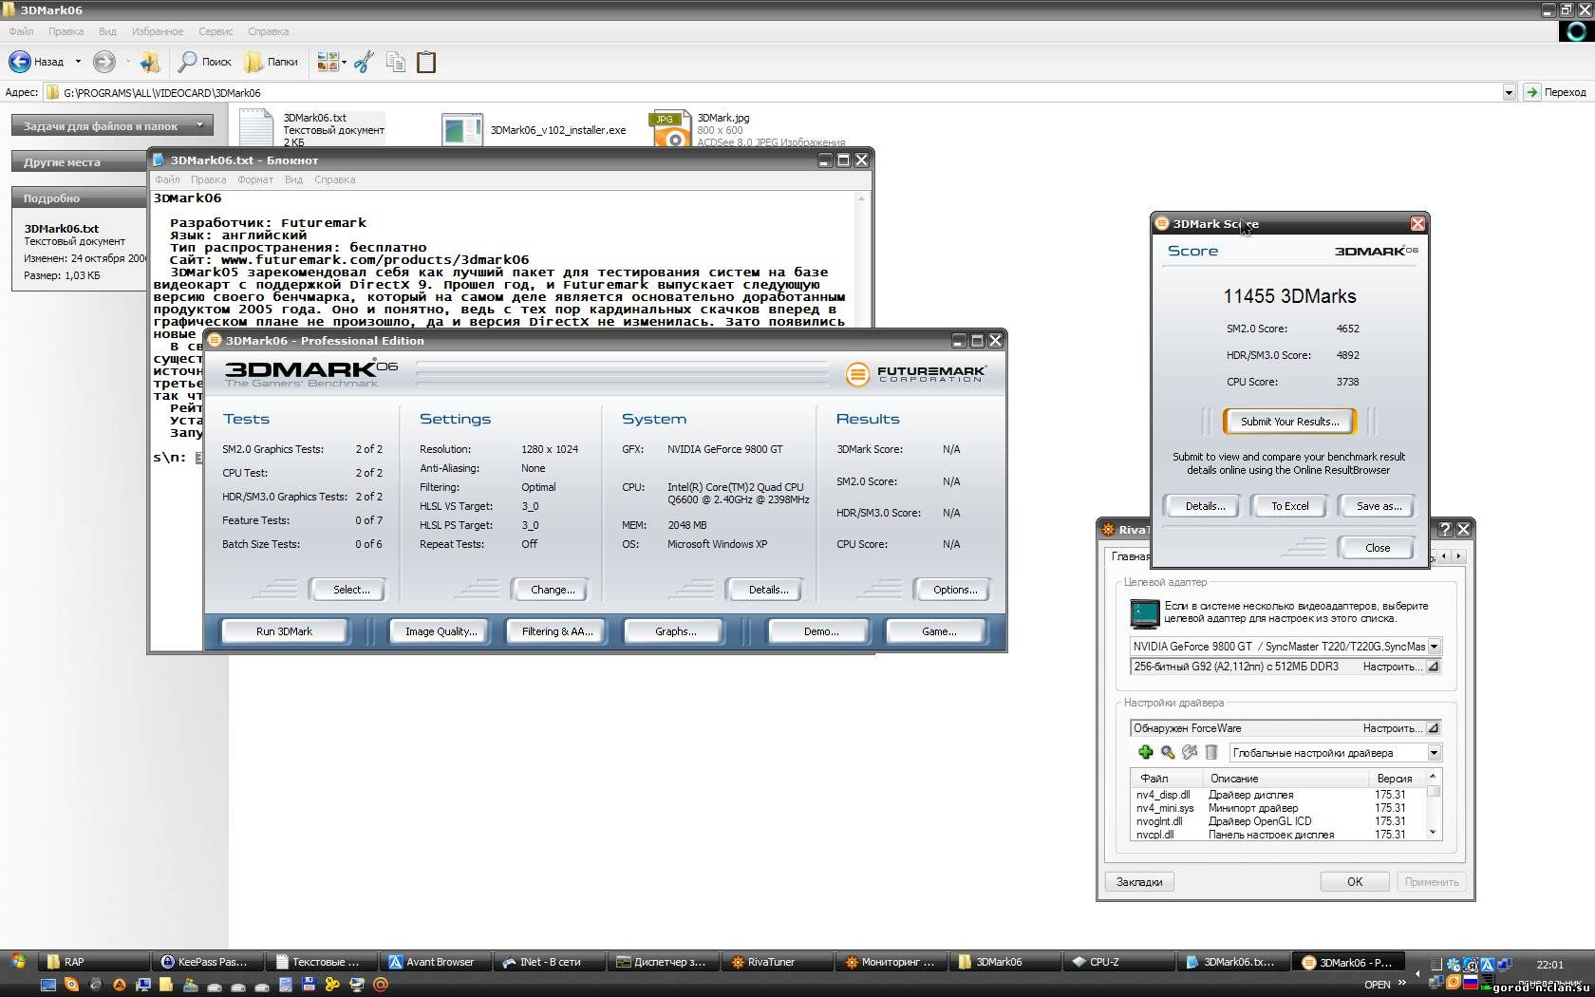The width and height of the screenshot is (1595, 997).
Task: Open Формат menu in Notepad
Action: (x=255, y=179)
